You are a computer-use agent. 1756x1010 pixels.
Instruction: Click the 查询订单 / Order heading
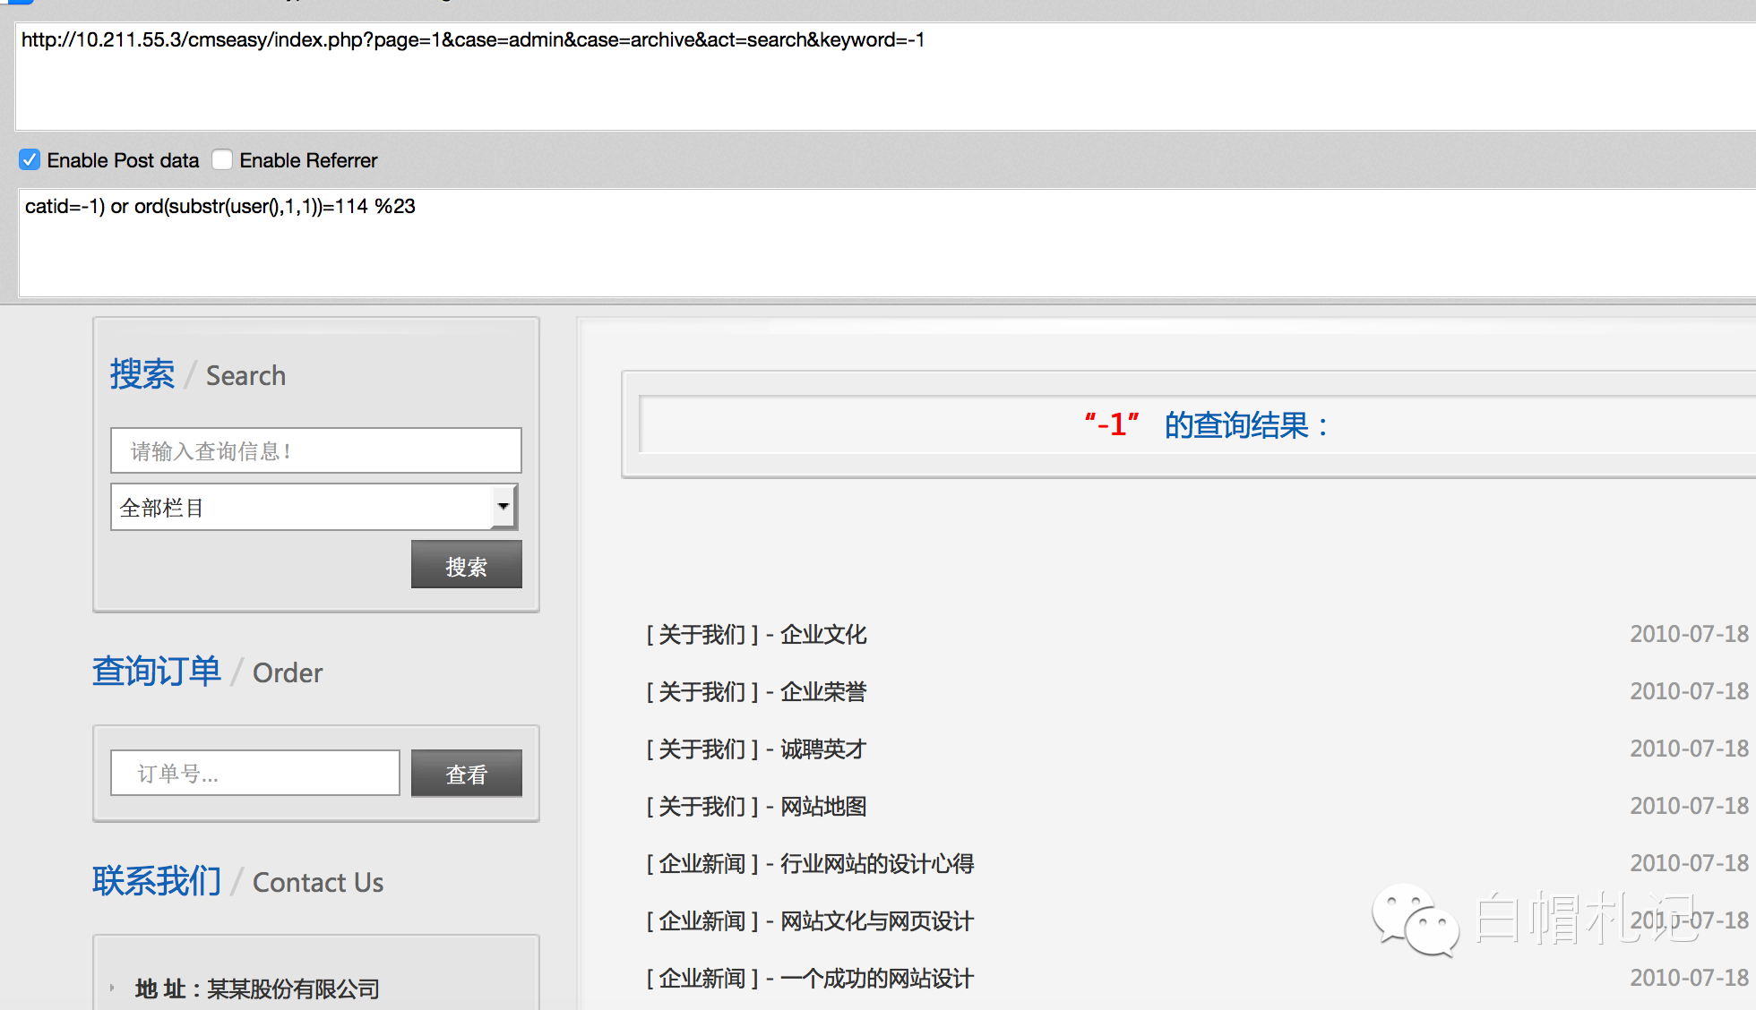coord(207,672)
